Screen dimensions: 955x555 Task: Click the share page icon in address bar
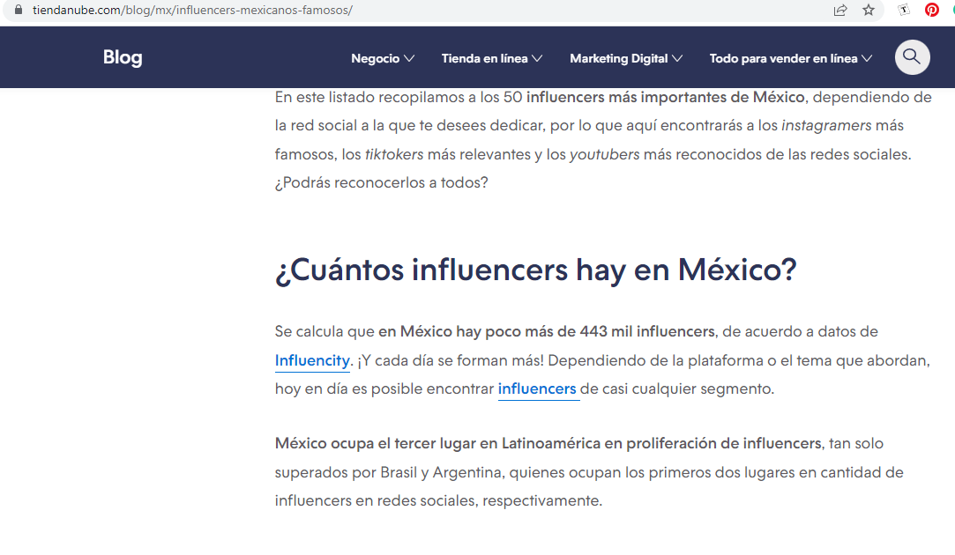[x=839, y=11]
